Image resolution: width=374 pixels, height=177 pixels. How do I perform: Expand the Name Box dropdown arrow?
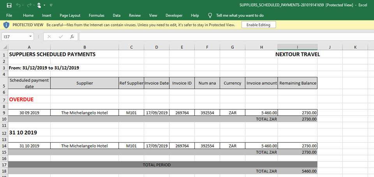pos(30,37)
